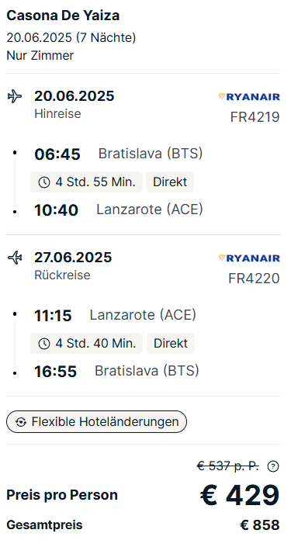
Task: Click the struck-through € 537 p. P. price
Action: (x=228, y=466)
